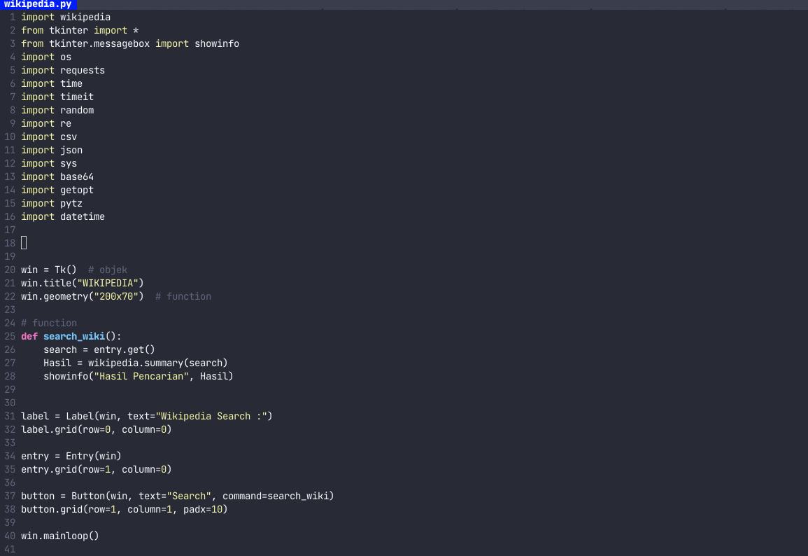Click the '# function' comment on line 24

tap(49, 324)
